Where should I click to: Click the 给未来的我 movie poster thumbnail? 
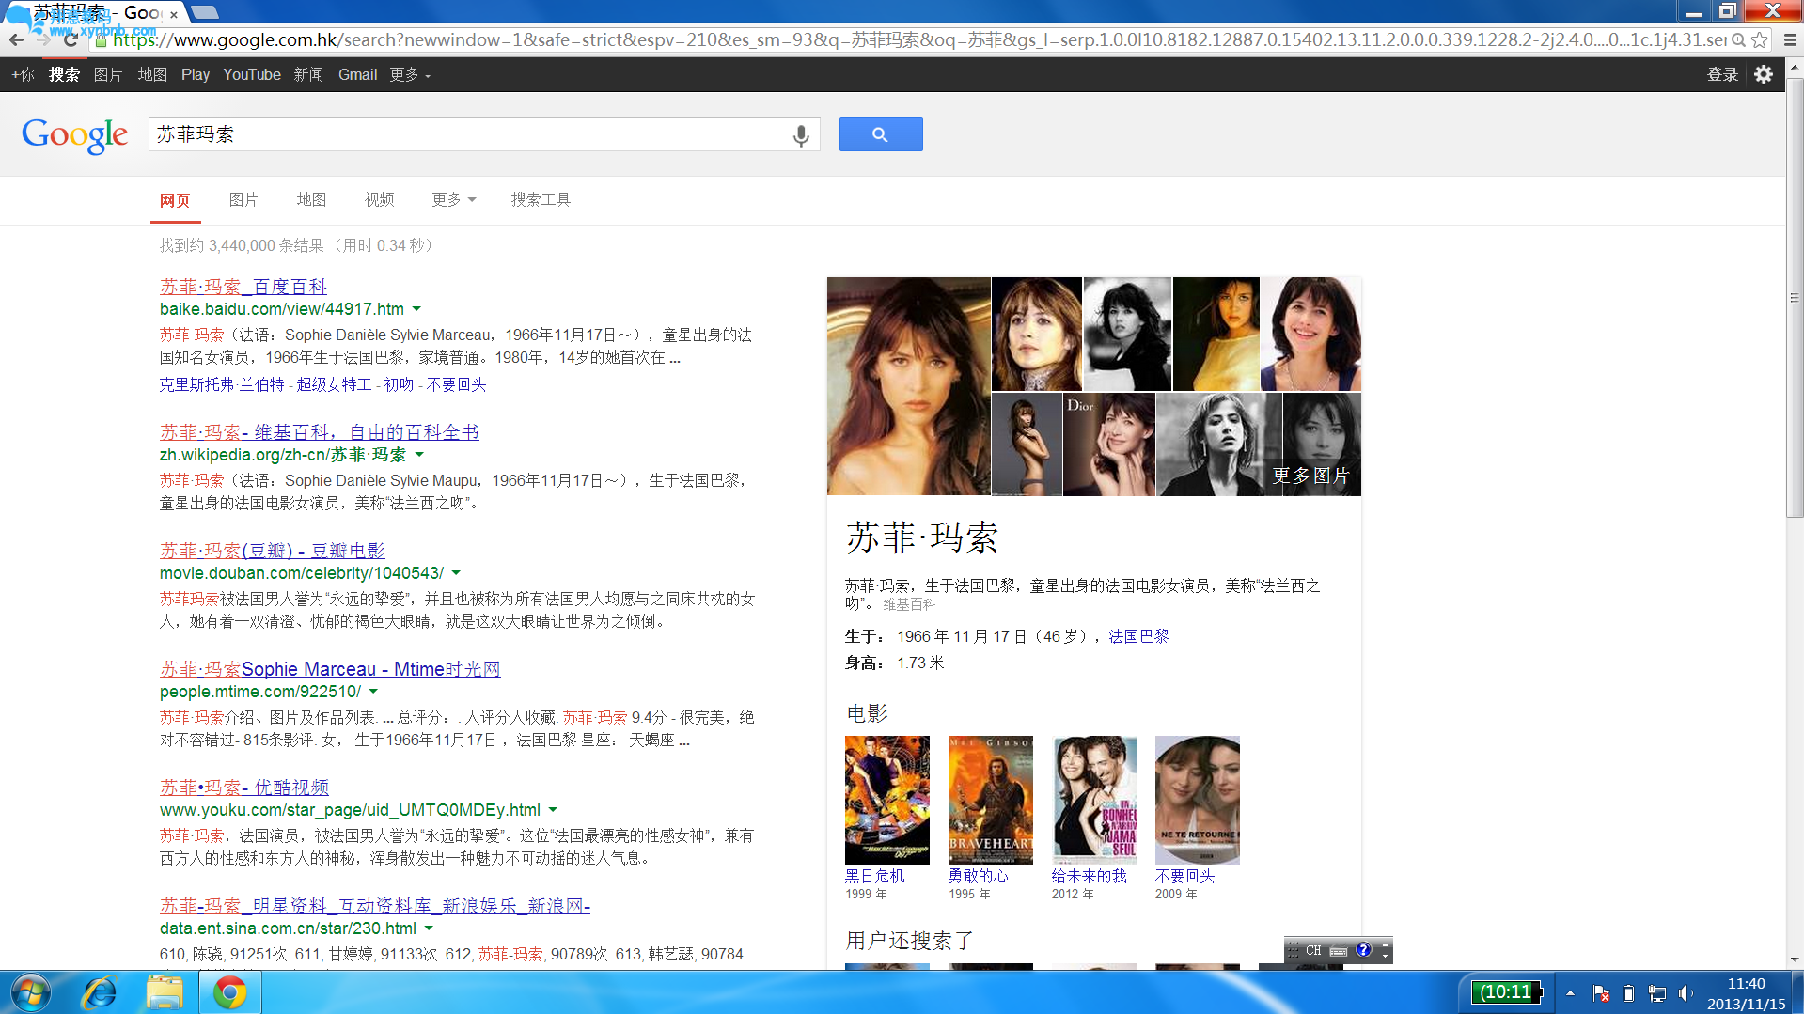click(x=1093, y=800)
